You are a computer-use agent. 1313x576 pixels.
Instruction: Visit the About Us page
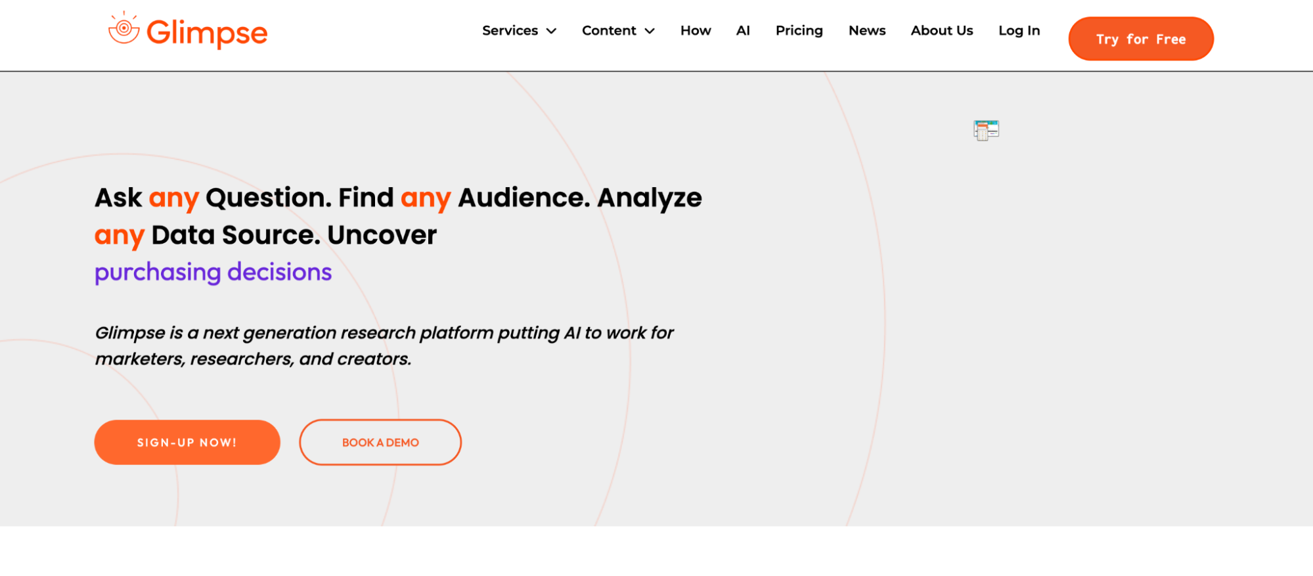(942, 30)
